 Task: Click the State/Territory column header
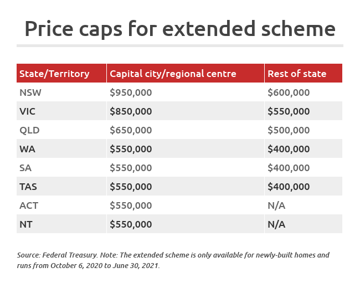click(x=54, y=74)
